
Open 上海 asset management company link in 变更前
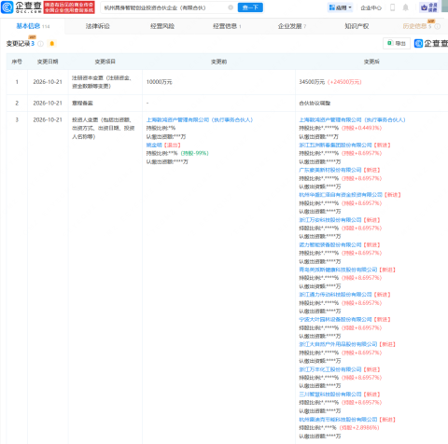click(200, 119)
